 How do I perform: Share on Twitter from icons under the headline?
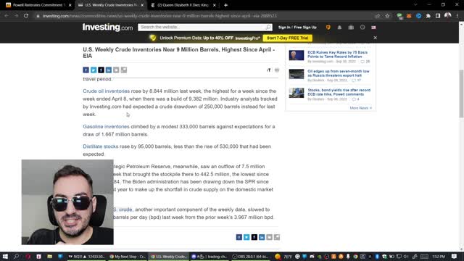[x=94, y=70]
